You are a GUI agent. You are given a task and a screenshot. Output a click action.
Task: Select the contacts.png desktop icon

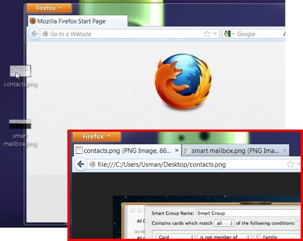21,76
